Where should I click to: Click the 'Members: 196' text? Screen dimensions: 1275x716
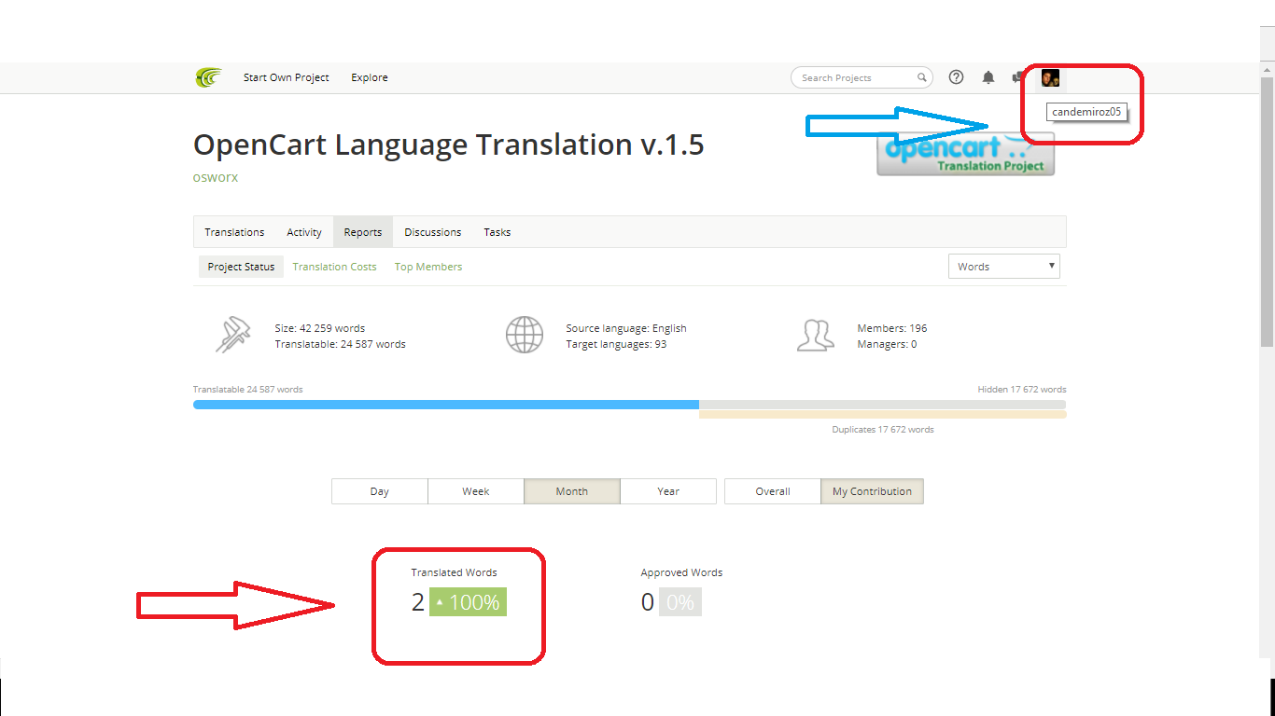point(892,328)
